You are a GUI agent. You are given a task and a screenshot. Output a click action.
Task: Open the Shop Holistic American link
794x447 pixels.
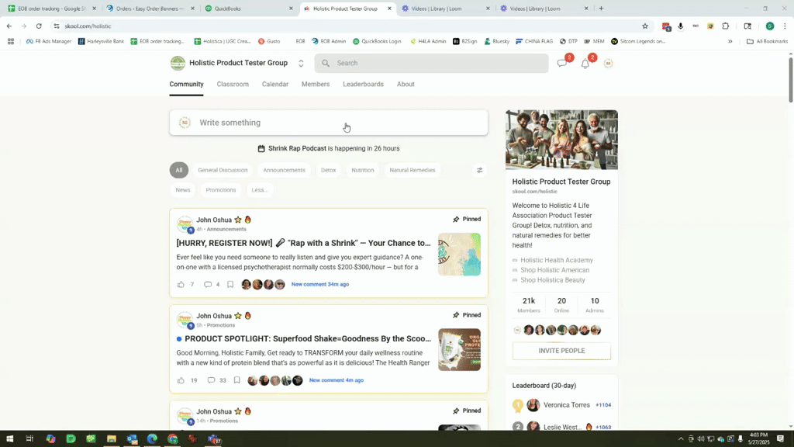click(555, 270)
